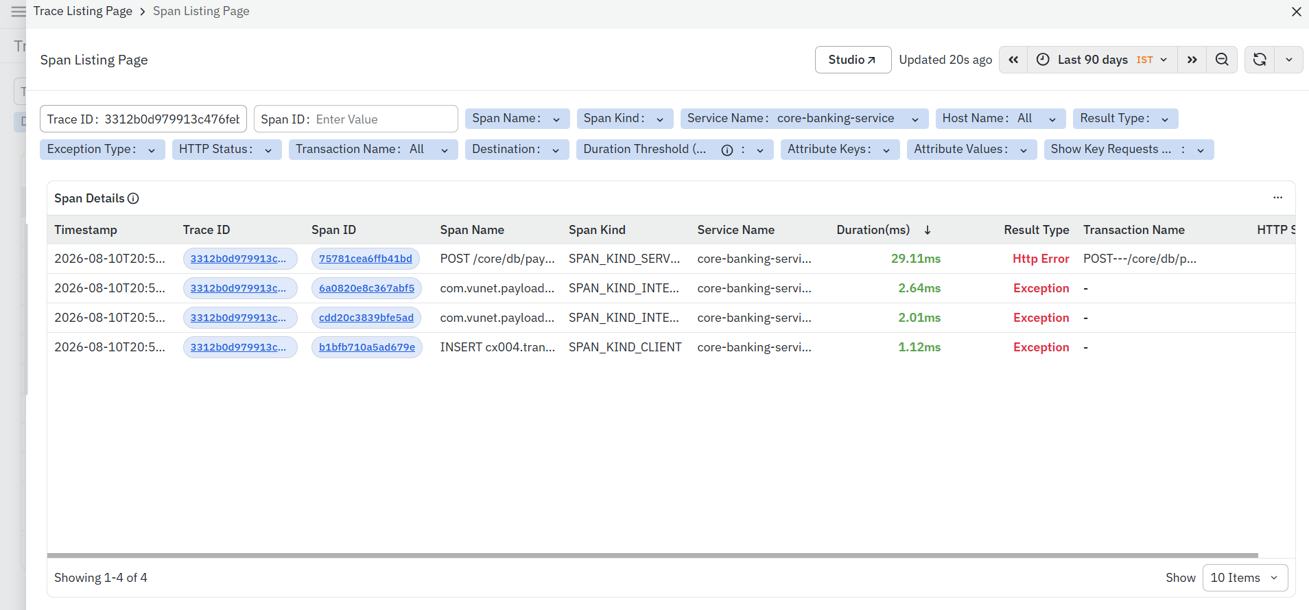Expand Destination filter dropdown
This screenshot has width=1309, height=610.
coord(517,150)
